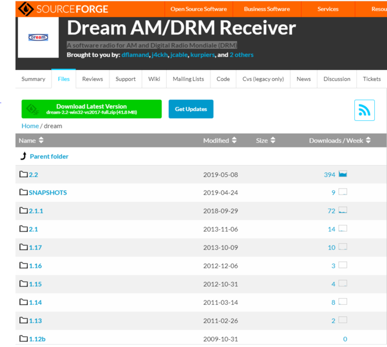This screenshot has height=347, width=387.
Task: Sort file list by Size arrows
Action: (273, 140)
